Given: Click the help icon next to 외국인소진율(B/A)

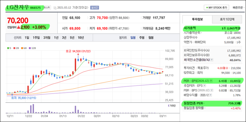Looking at the screenshot, I should (212, 60).
